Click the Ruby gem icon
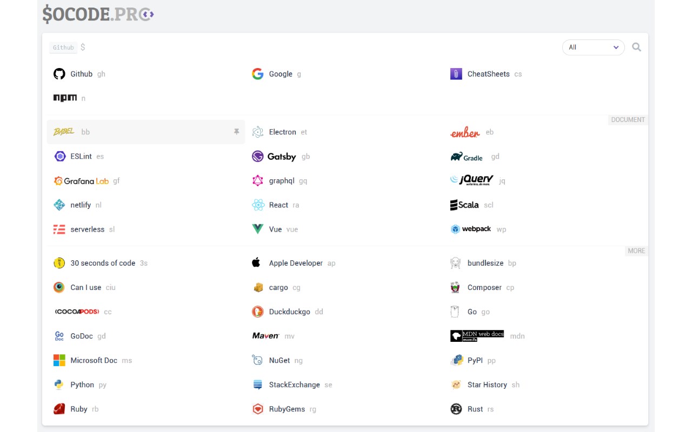This screenshot has height=432, width=692. click(59, 409)
